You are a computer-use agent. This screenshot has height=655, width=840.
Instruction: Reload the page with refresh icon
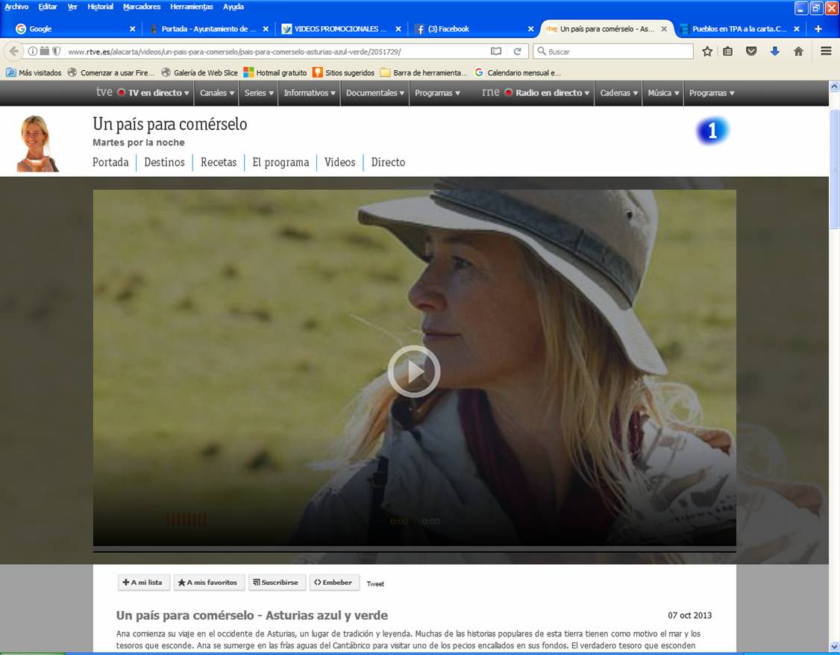coord(518,51)
